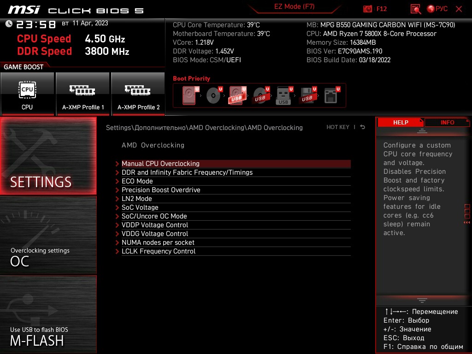Viewport: 472px width, 354px height.
Task: Click the Boot Priority label
Action: (x=191, y=78)
